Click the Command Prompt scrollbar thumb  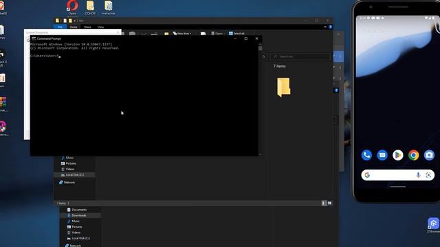pyautogui.click(x=261, y=49)
